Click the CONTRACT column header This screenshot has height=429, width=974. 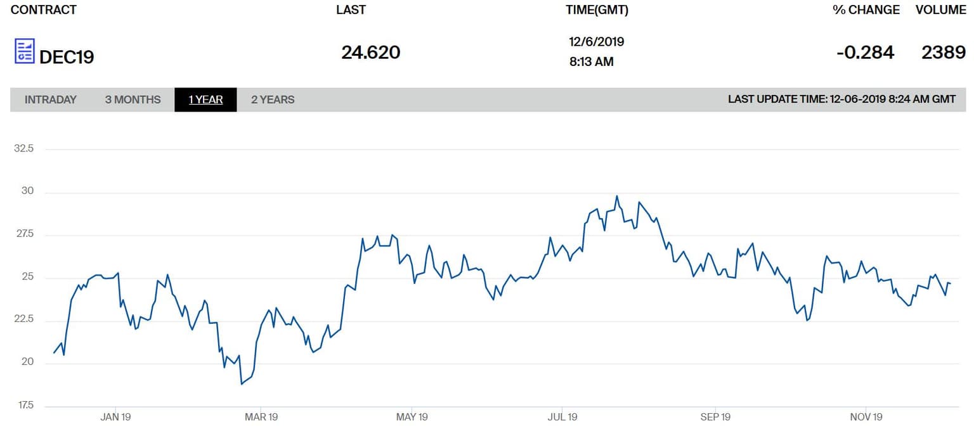click(44, 10)
